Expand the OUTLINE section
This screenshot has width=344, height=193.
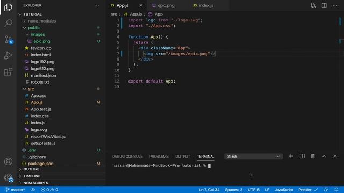(61, 169)
